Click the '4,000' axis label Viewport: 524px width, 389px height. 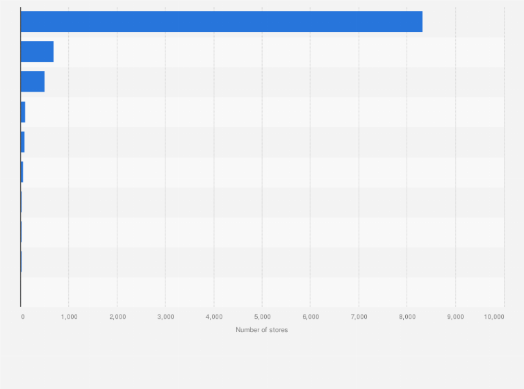pyautogui.click(x=214, y=317)
